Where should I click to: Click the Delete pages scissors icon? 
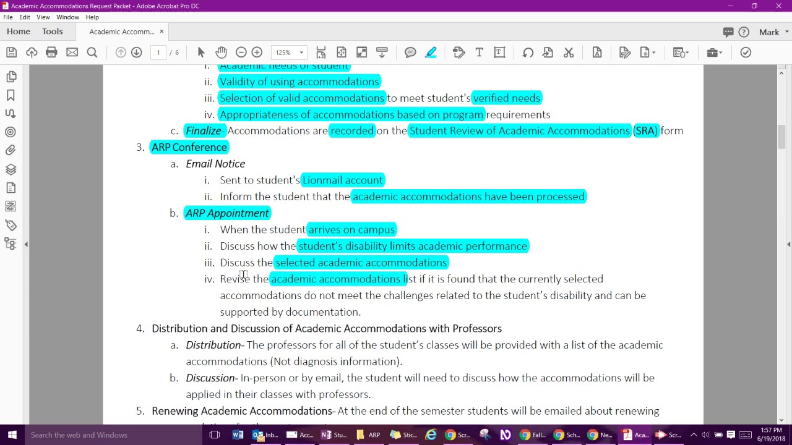[569, 53]
